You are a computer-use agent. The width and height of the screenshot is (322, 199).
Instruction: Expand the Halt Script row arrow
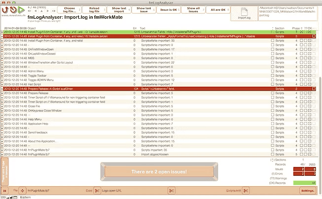coord(2,84)
